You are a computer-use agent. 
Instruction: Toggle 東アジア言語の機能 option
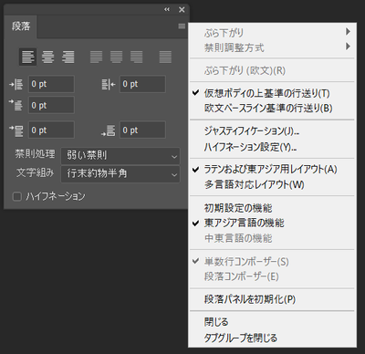272,223
